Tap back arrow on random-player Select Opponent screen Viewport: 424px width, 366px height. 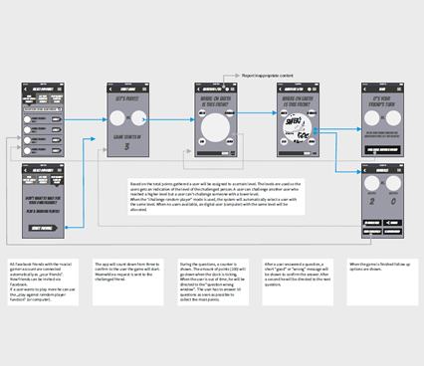click(x=26, y=170)
